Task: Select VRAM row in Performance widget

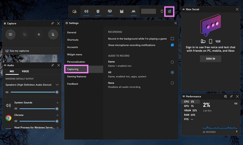Action: [x=190, y=110]
